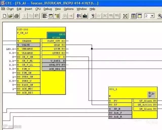This screenshot has height=130, width=162.
Task: Open the run sequence tree icon
Action: (57, 16)
